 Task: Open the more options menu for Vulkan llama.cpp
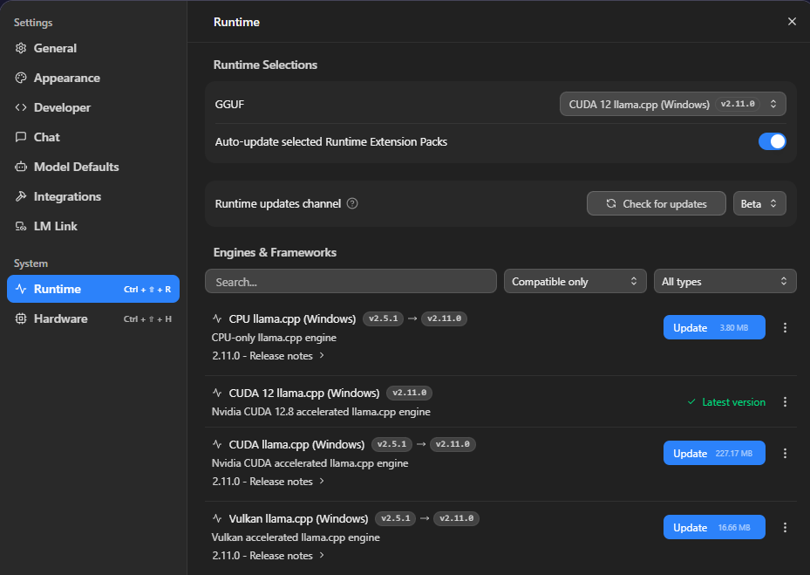click(785, 527)
